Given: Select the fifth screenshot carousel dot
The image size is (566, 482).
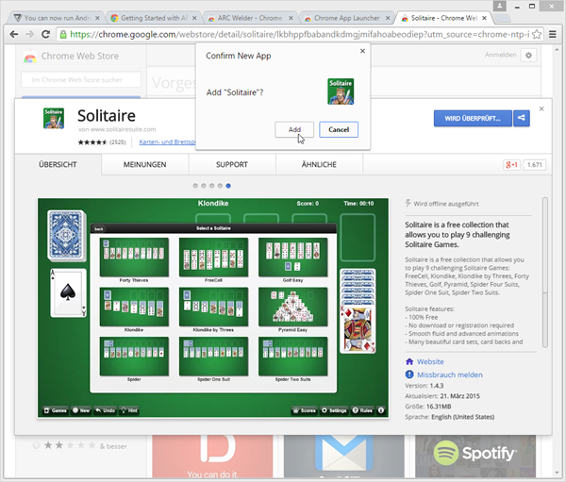Looking at the screenshot, I should 228,186.
